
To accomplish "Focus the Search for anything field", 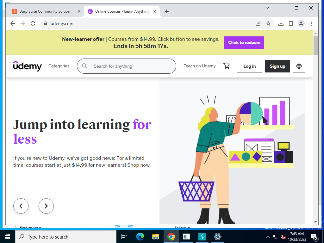I will click(x=127, y=66).
